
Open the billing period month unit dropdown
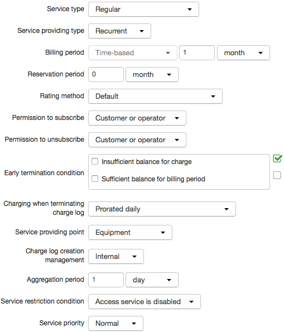click(x=244, y=52)
